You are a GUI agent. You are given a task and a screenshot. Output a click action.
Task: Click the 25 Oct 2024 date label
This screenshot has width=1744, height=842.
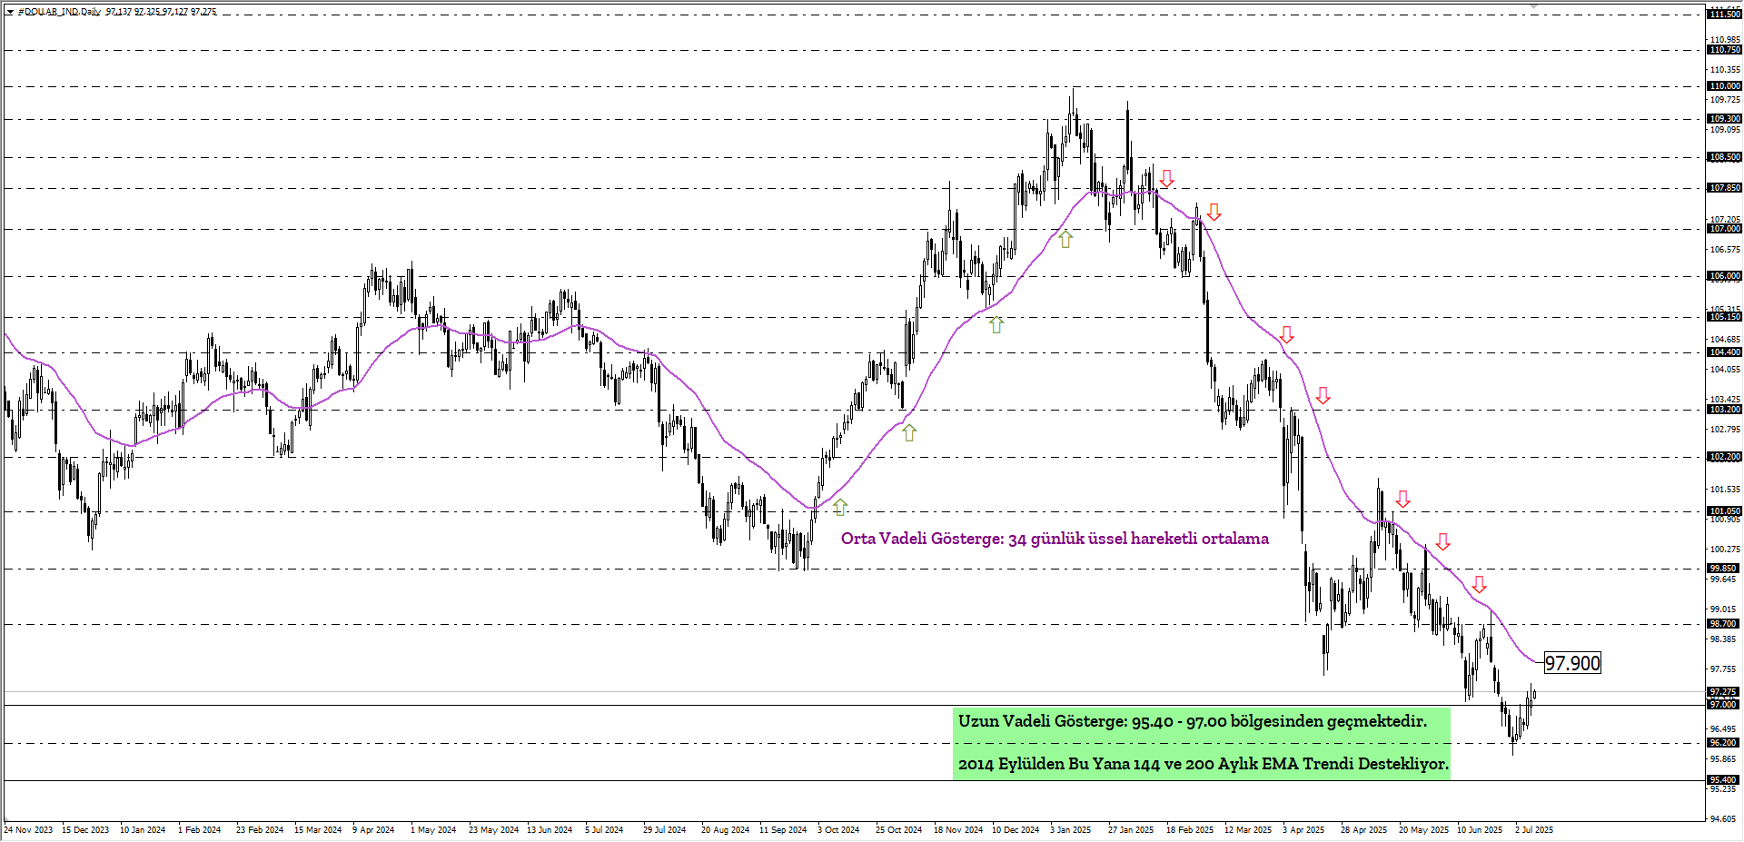click(x=898, y=830)
